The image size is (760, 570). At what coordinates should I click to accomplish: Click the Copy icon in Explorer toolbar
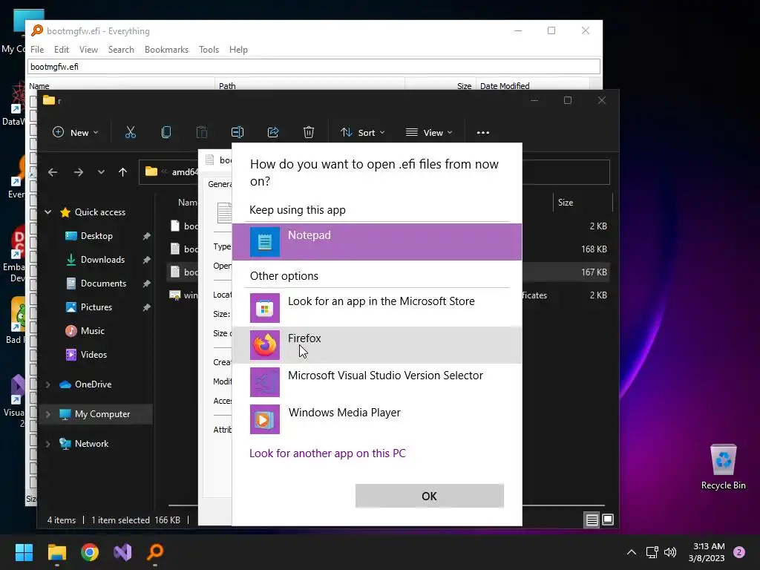166,132
